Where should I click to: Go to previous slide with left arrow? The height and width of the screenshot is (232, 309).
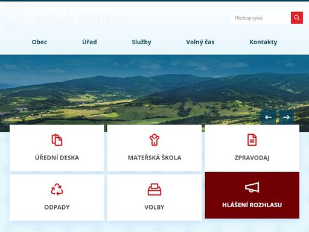(268, 117)
